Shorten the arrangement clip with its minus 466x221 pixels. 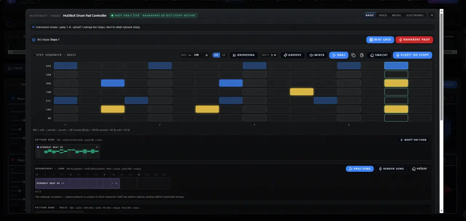112,183
